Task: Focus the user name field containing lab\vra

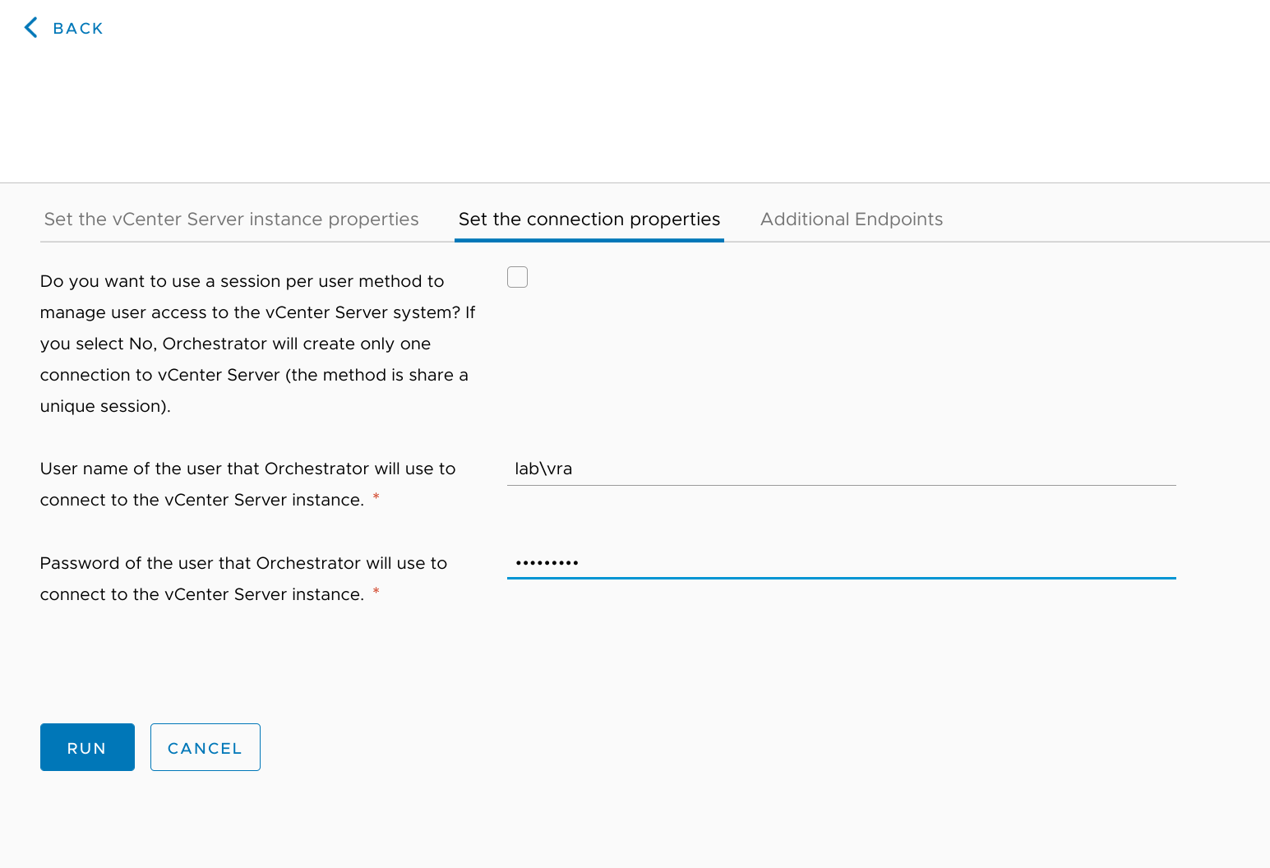Action: point(842,469)
